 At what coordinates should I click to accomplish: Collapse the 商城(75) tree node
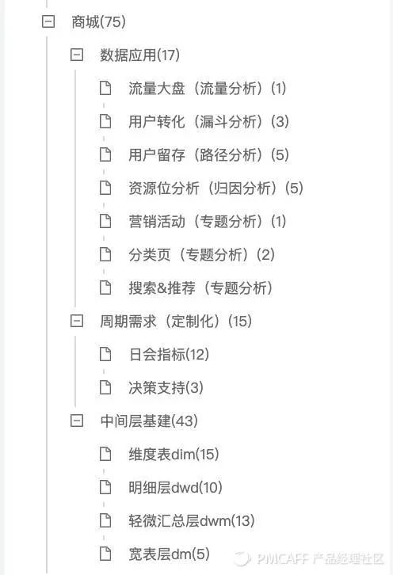coord(48,21)
